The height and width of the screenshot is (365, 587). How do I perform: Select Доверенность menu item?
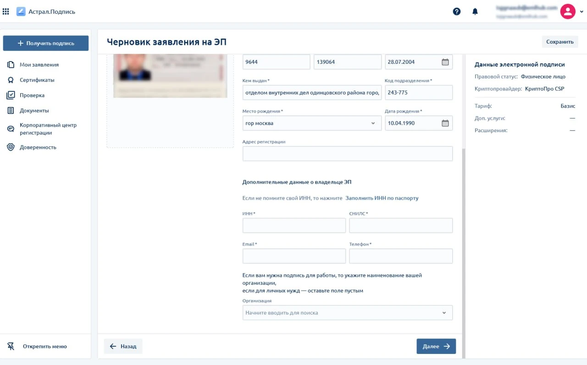tap(38, 147)
